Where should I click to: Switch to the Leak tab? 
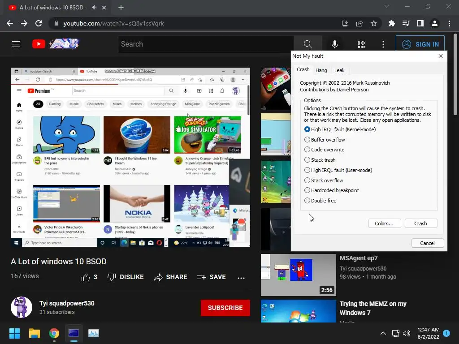click(339, 70)
